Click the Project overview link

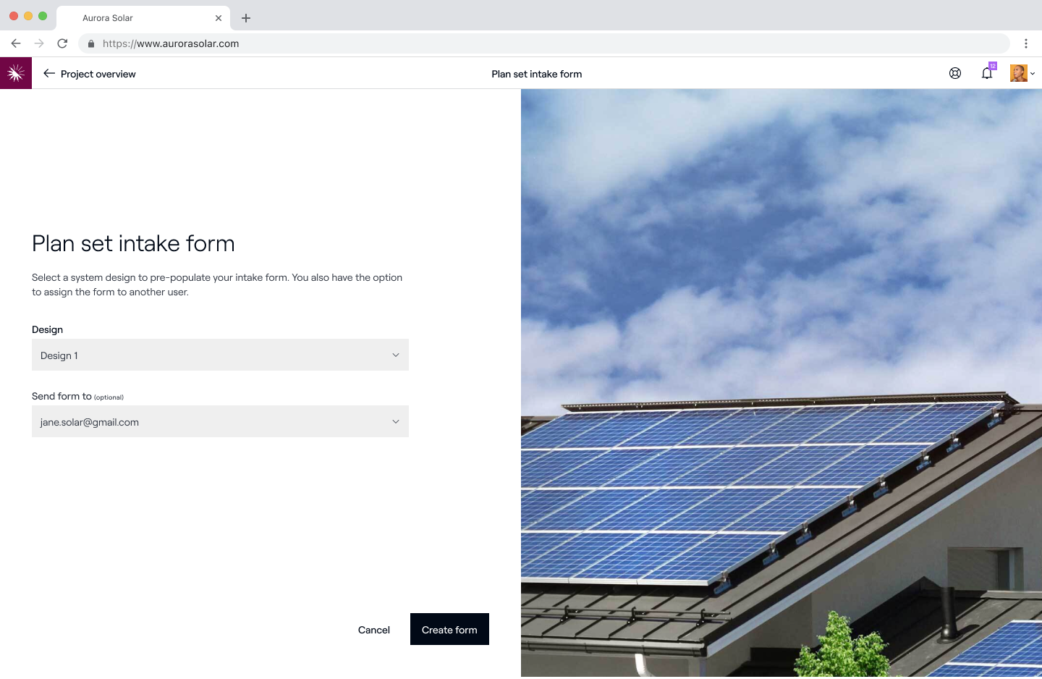[x=98, y=74]
